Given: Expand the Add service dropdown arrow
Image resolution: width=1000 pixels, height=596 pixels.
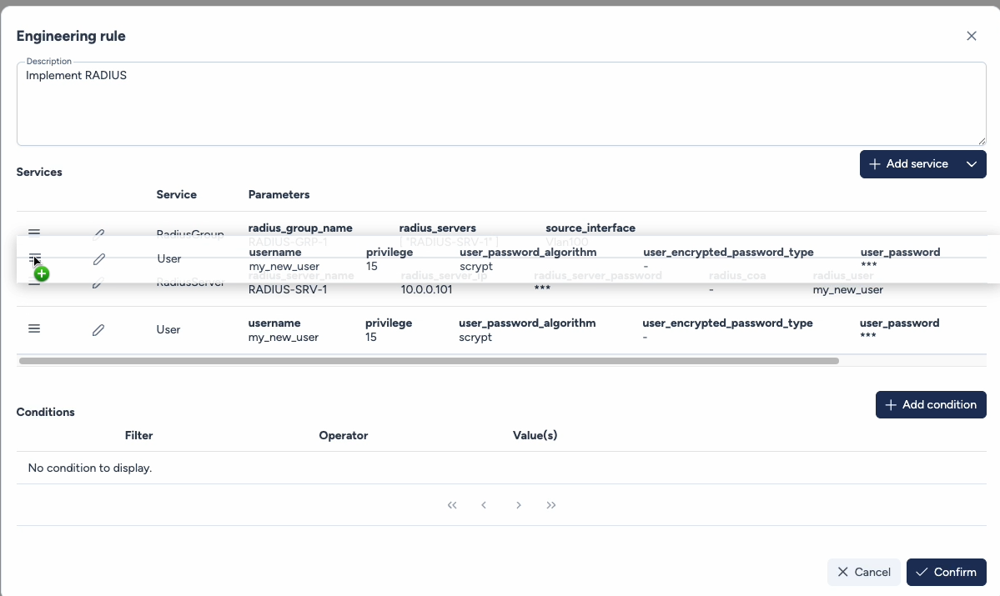Looking at the screenshot, I should point(972,164).
